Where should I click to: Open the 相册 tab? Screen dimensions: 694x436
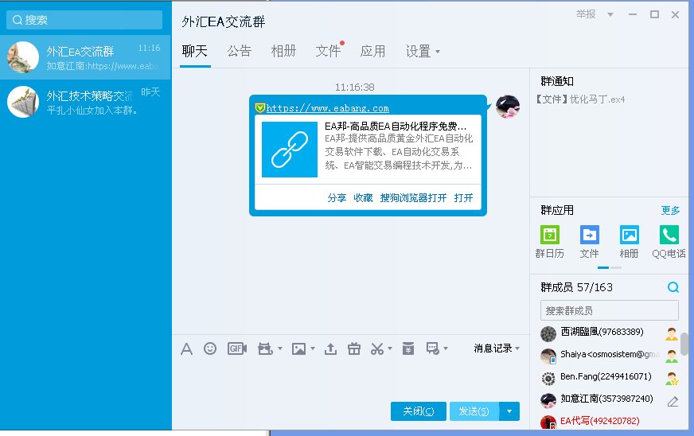pos(283,52)
